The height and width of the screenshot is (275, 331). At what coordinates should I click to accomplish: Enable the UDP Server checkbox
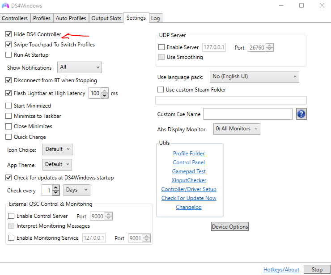pyautogui.click(x=161, y=47)
